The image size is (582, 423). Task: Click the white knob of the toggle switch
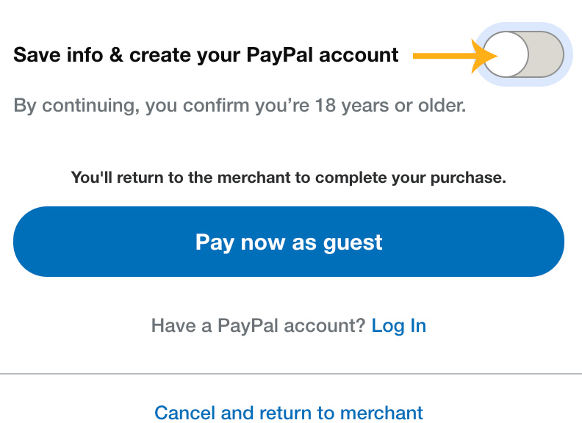coord(506,55)
